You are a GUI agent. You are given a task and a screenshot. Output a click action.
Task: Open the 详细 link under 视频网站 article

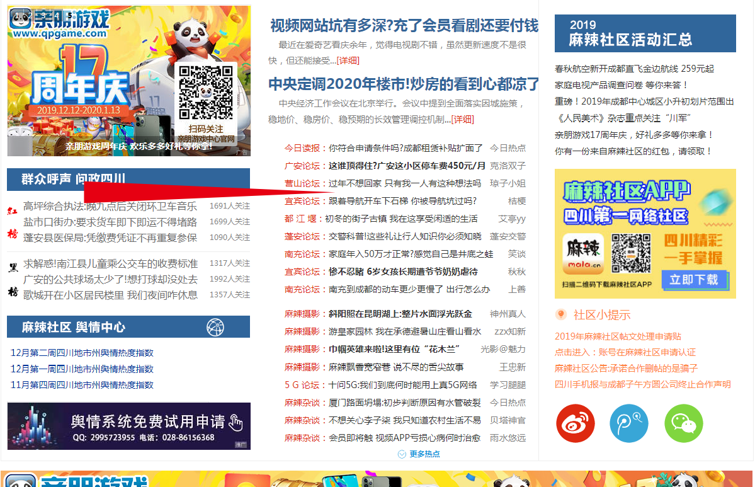click(x=348, y=60)
